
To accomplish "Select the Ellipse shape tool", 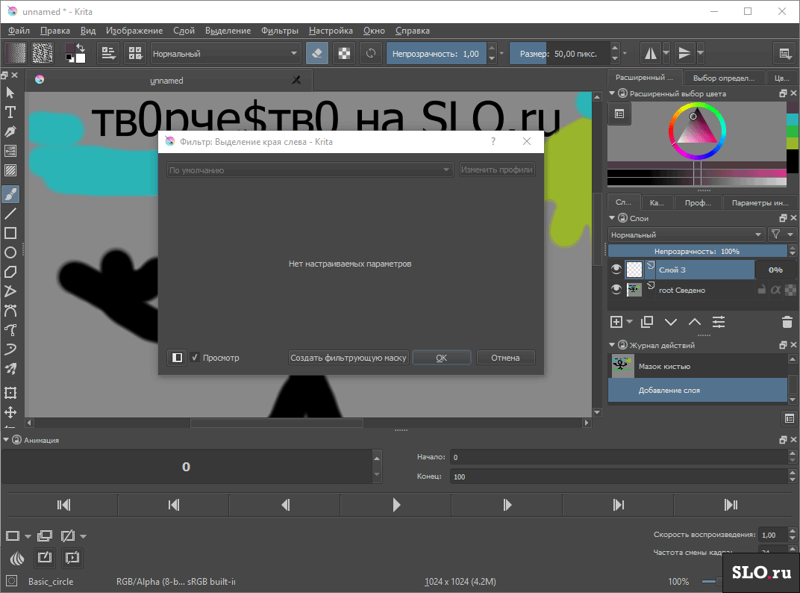I will [x=10, y=252].
